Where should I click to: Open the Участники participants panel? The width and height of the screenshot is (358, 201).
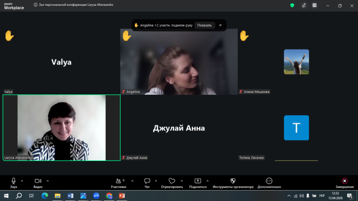pos(118,181)
